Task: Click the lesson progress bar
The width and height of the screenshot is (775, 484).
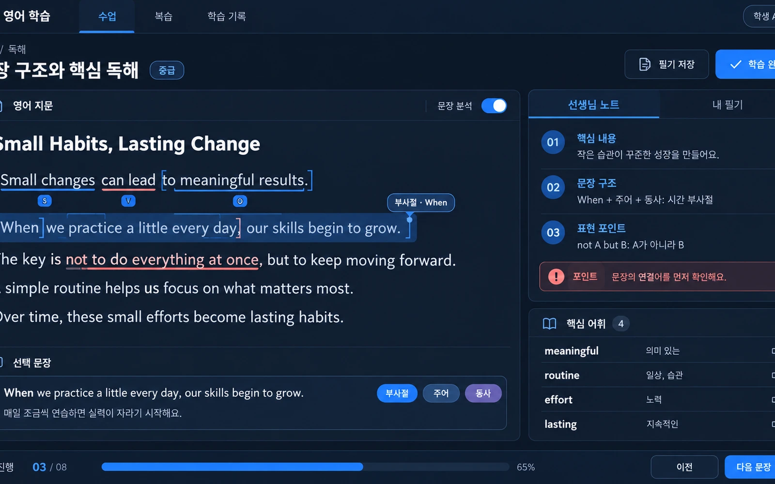Action: (305, 467)
